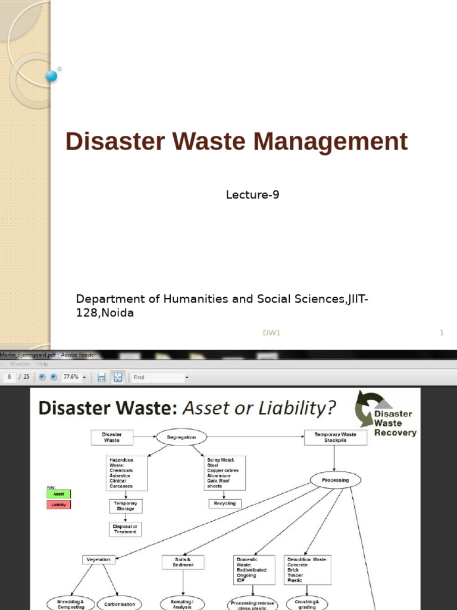
Task: Click the Segregation oval in flowchart
Action: [181, 437]
